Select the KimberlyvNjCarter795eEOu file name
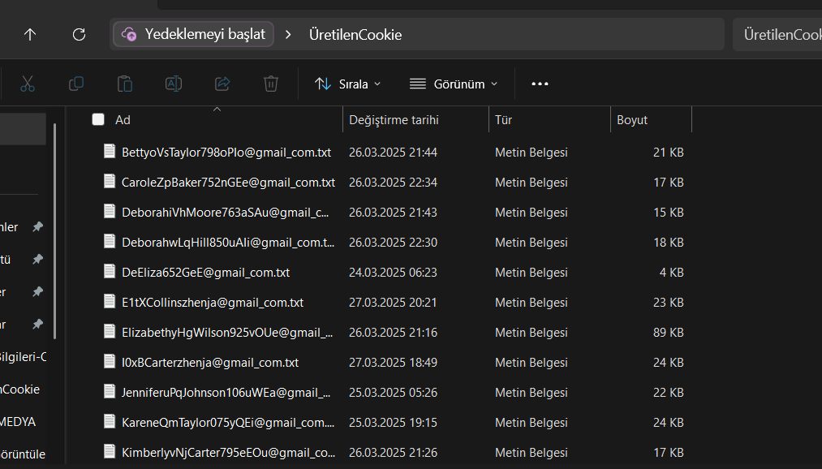Screen dimensions: 822x469 229,452
